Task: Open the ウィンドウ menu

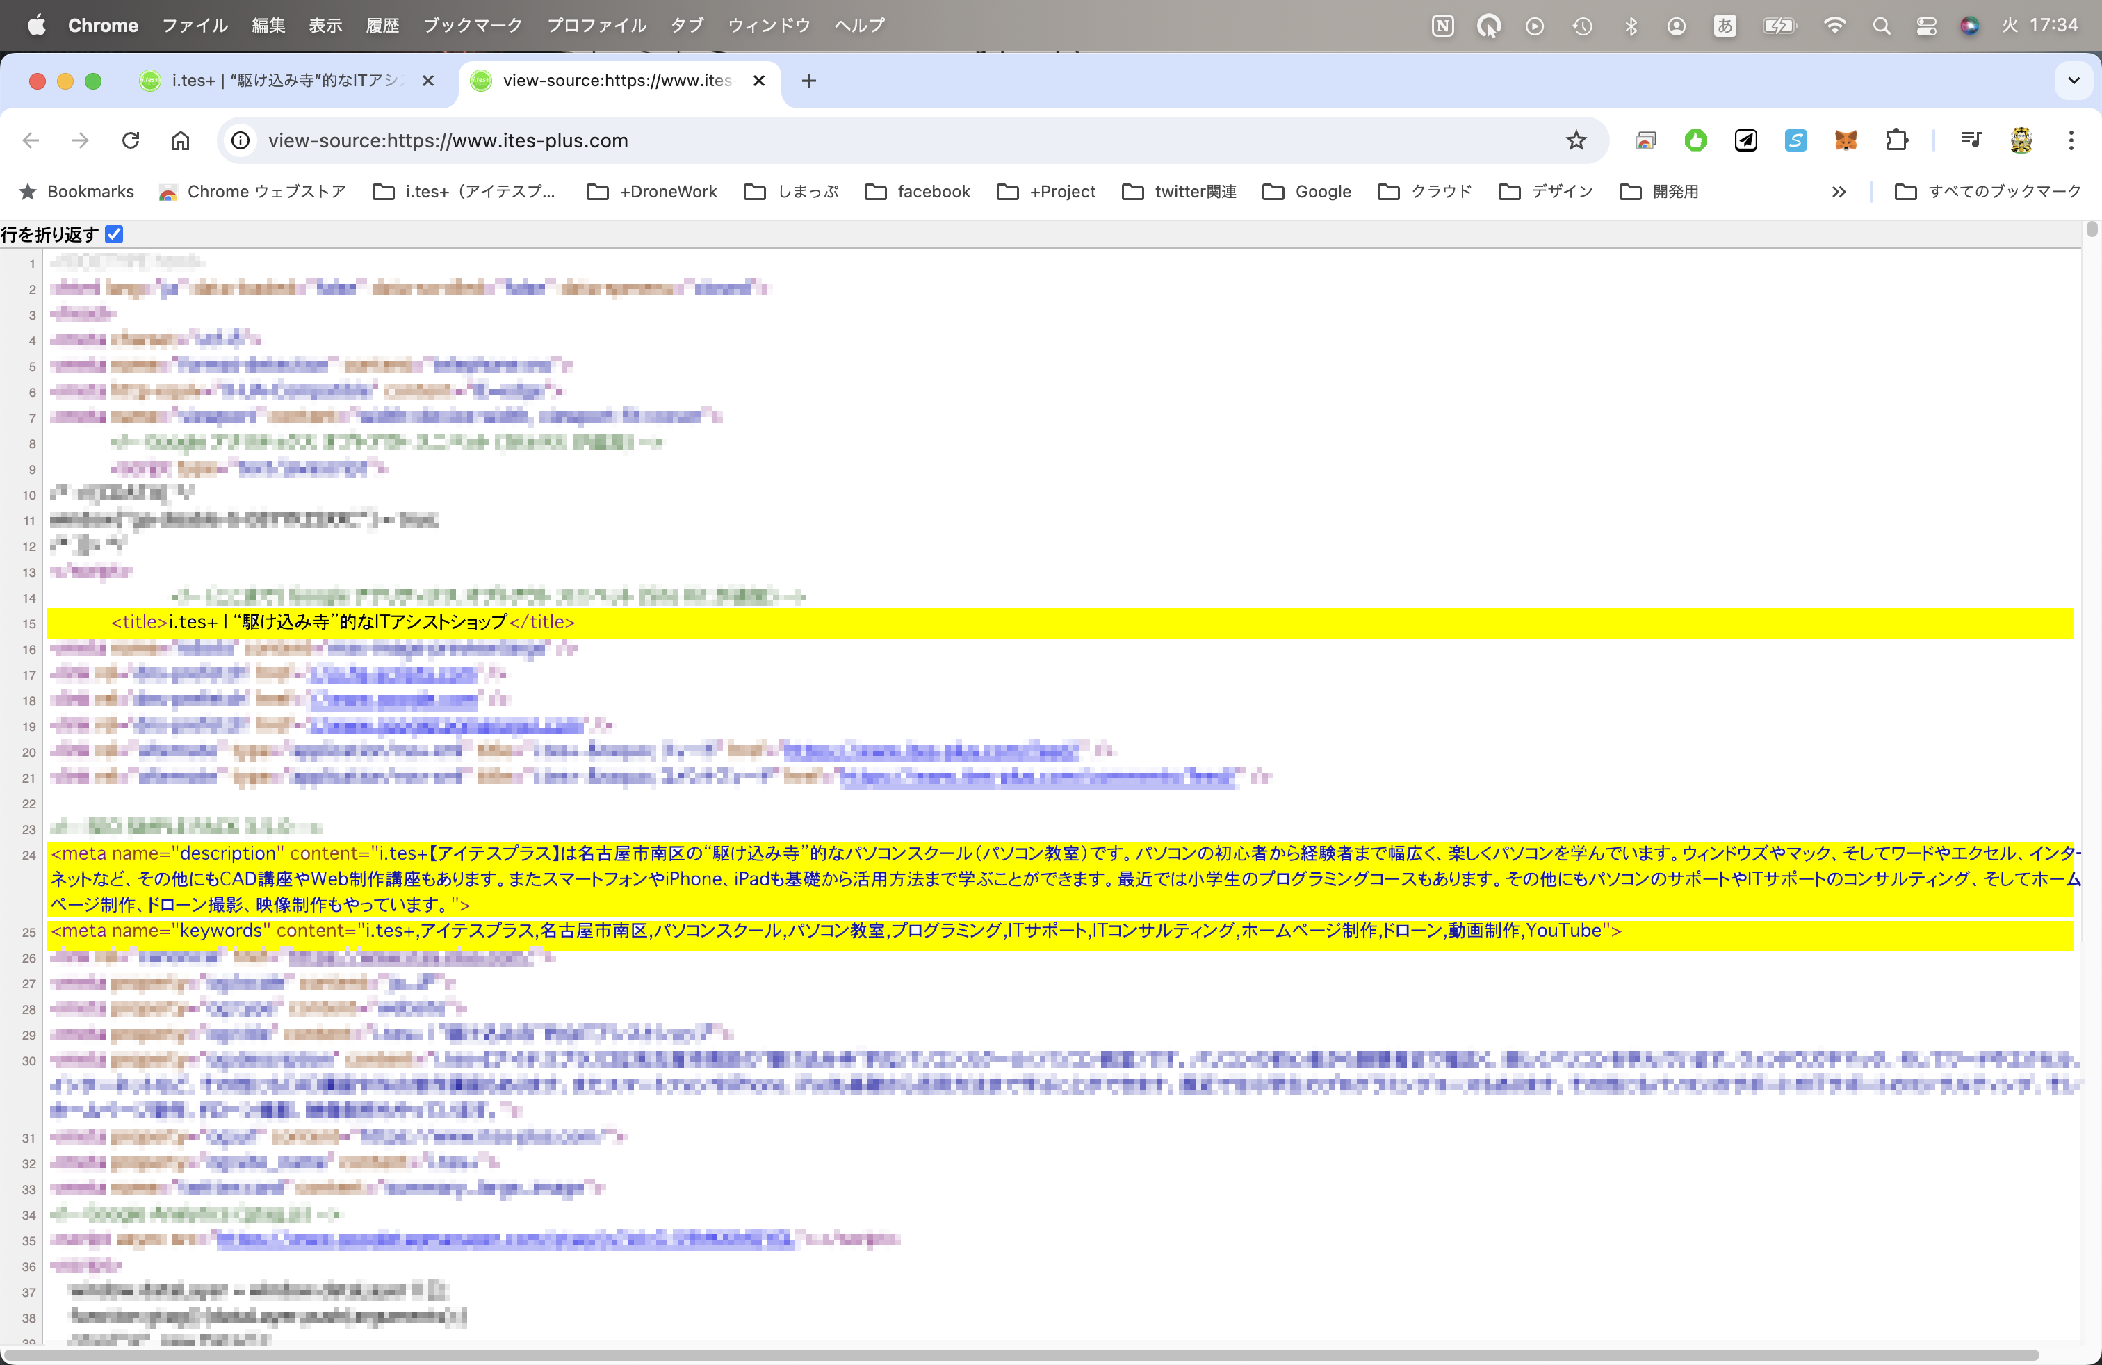Action: coord(769,26)
